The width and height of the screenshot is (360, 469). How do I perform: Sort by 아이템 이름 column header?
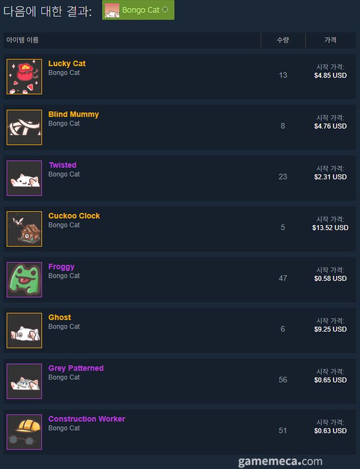pyautogui.click(x=22, y=41)
